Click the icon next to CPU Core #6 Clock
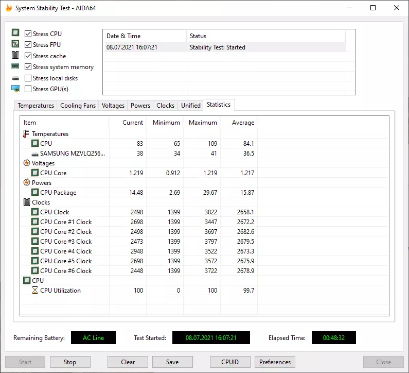Image resolution: width=409 pixels, height=373 pixels. [x=35, y=270]
